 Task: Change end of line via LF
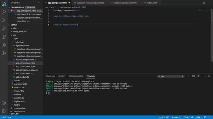coord(192,117)
